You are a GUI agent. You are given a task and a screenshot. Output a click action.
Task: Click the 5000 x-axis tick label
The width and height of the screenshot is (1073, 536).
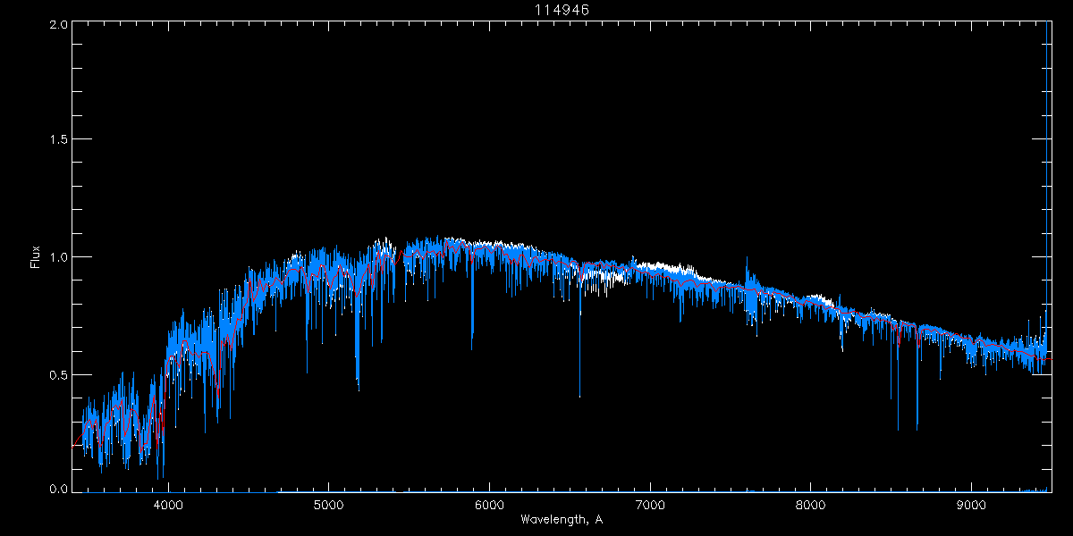click(x=329, y=505)
